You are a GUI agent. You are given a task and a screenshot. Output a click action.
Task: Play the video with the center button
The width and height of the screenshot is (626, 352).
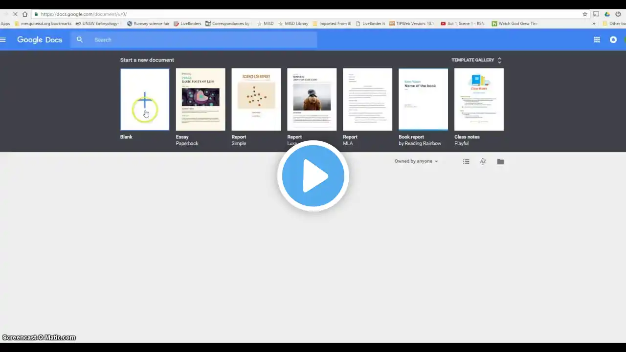(x=313, y=176)
